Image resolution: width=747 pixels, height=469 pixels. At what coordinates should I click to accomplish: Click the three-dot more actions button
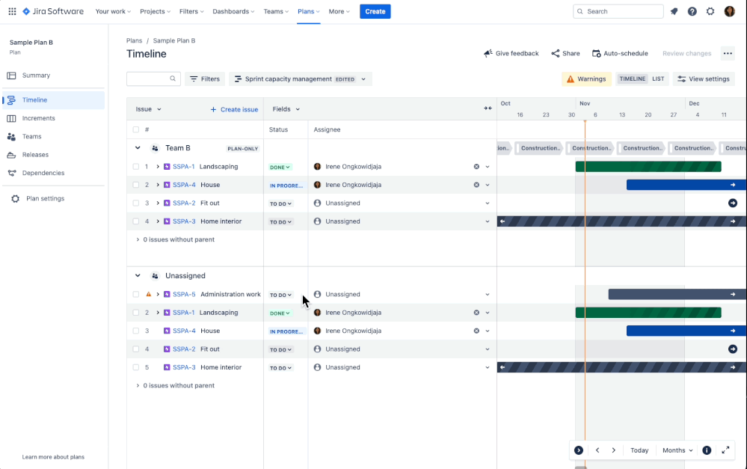728,53
